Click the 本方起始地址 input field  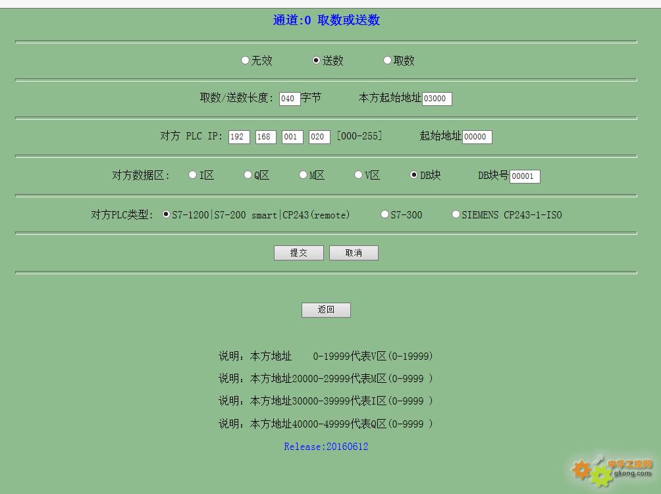436,99
